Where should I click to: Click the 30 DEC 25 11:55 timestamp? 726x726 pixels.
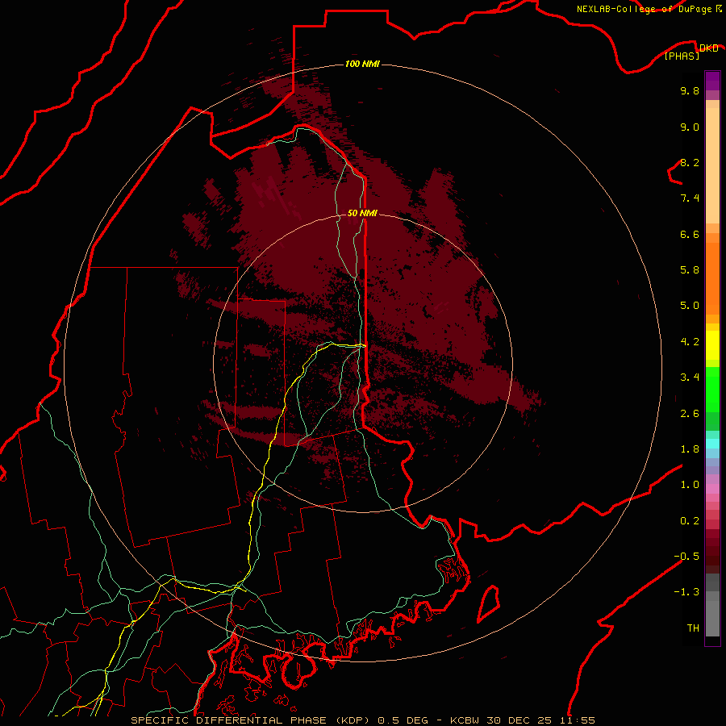540,720
